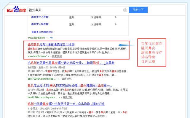Click text 8条回复 - 发帖时间: 2014年1月9日

pos(46,68)
